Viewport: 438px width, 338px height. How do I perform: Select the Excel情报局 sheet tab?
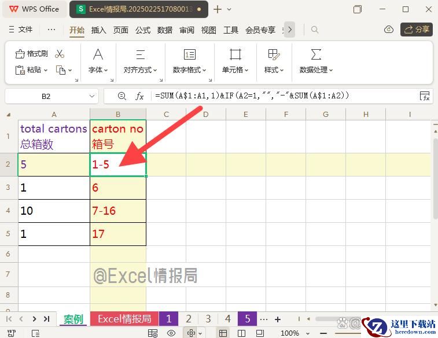pos(124,319)
